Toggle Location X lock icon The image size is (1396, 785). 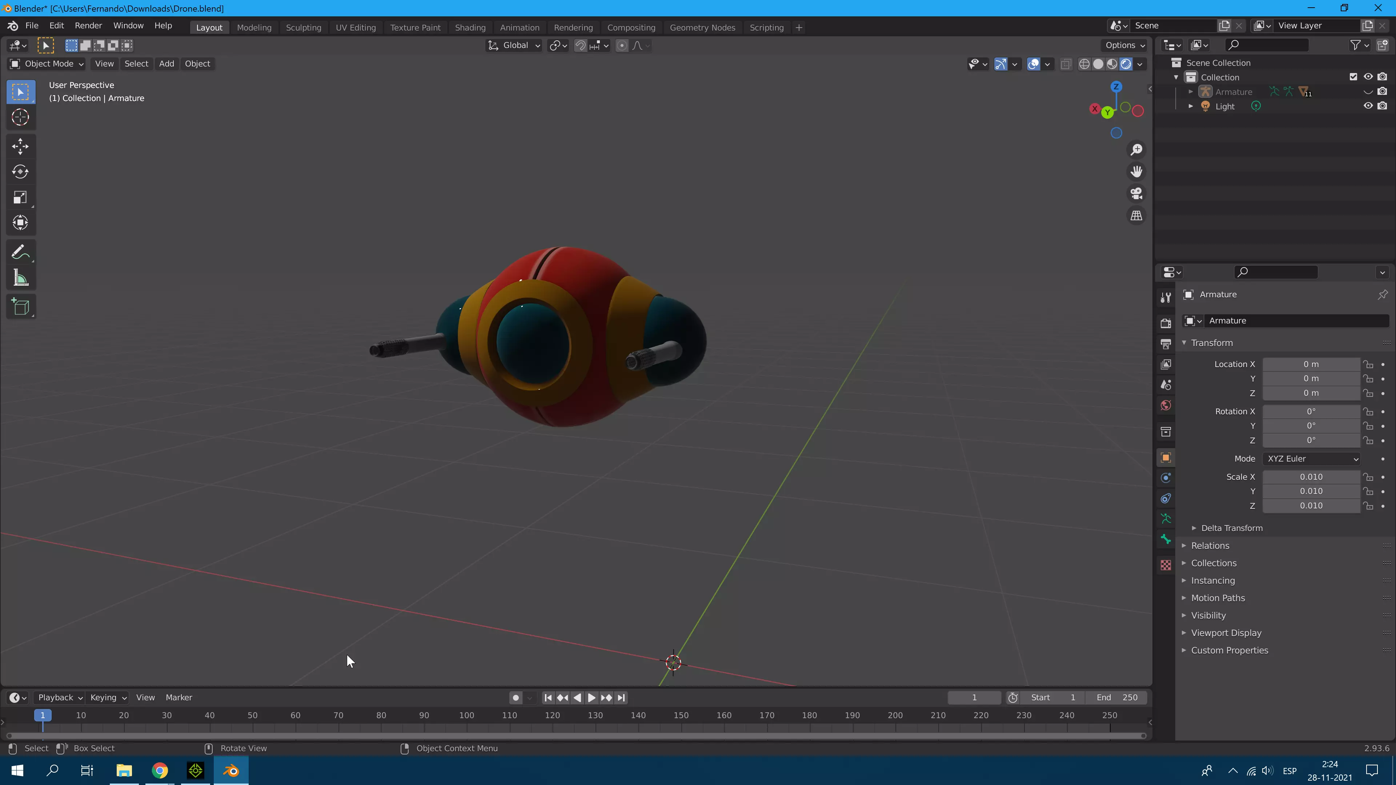[x=1368, y=365]
